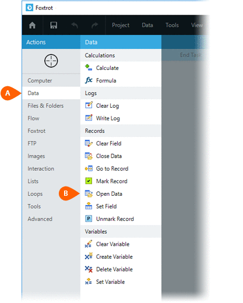This screenshot has width=243, height=303.
Task: Click the Close Data icon
Action: [x=89, y=156]
